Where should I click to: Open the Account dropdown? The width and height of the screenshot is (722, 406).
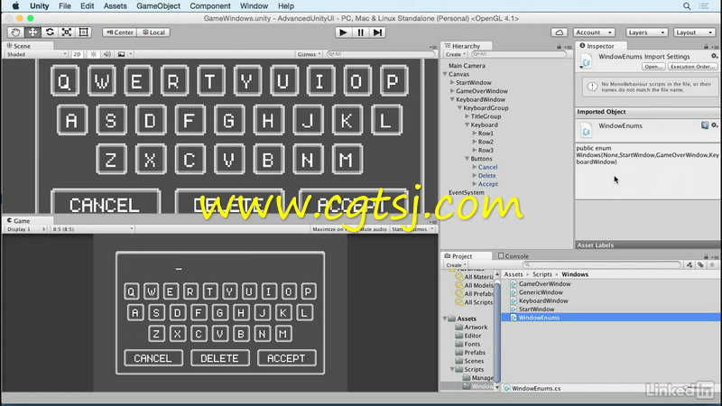594,32
